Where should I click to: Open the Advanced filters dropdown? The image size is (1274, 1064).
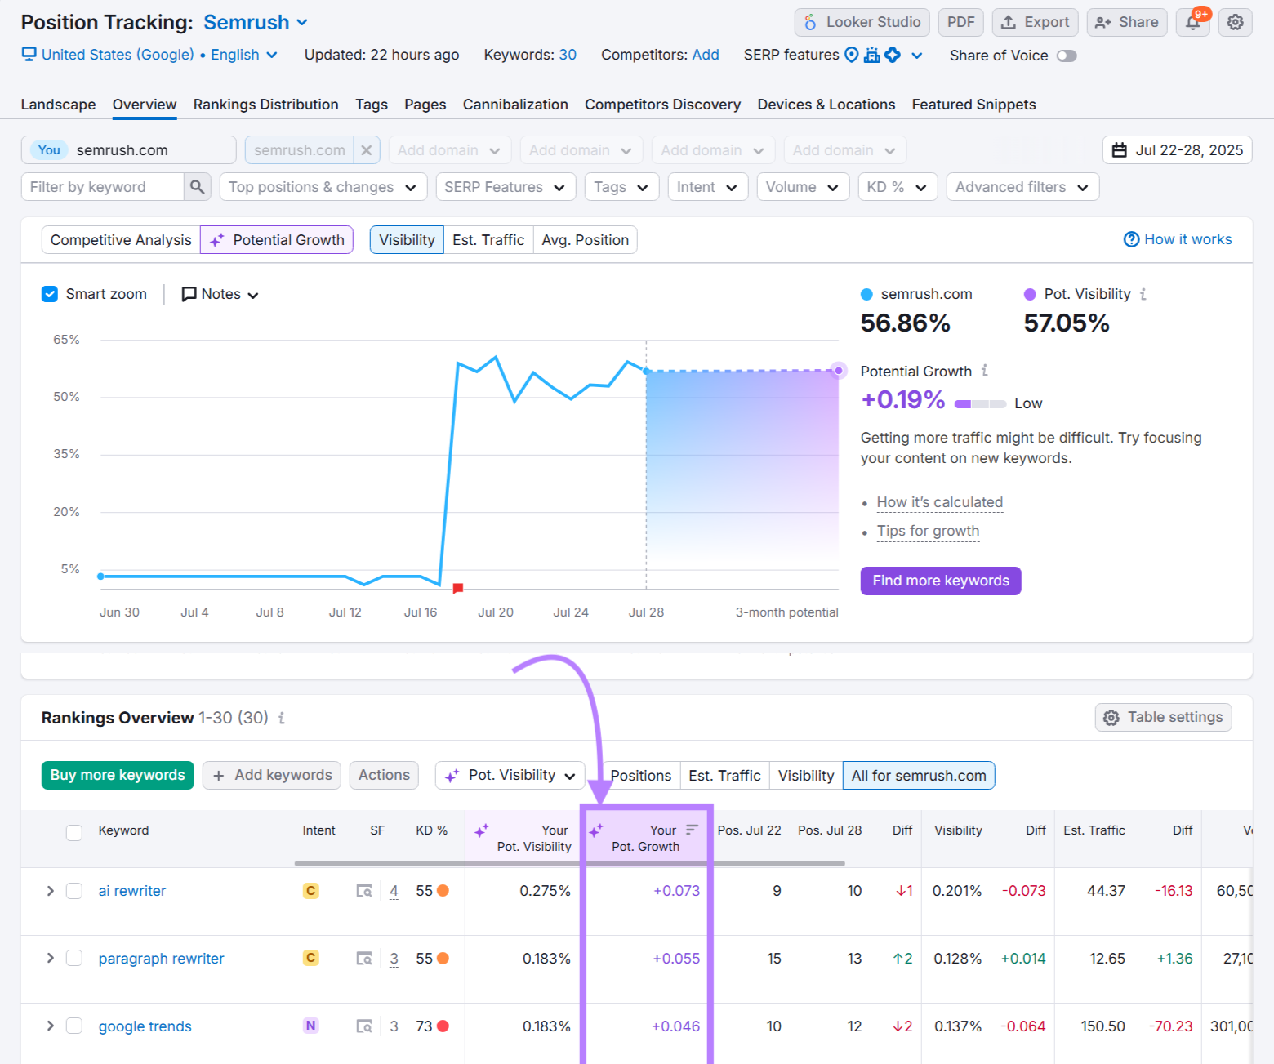tap(1022, 186)
